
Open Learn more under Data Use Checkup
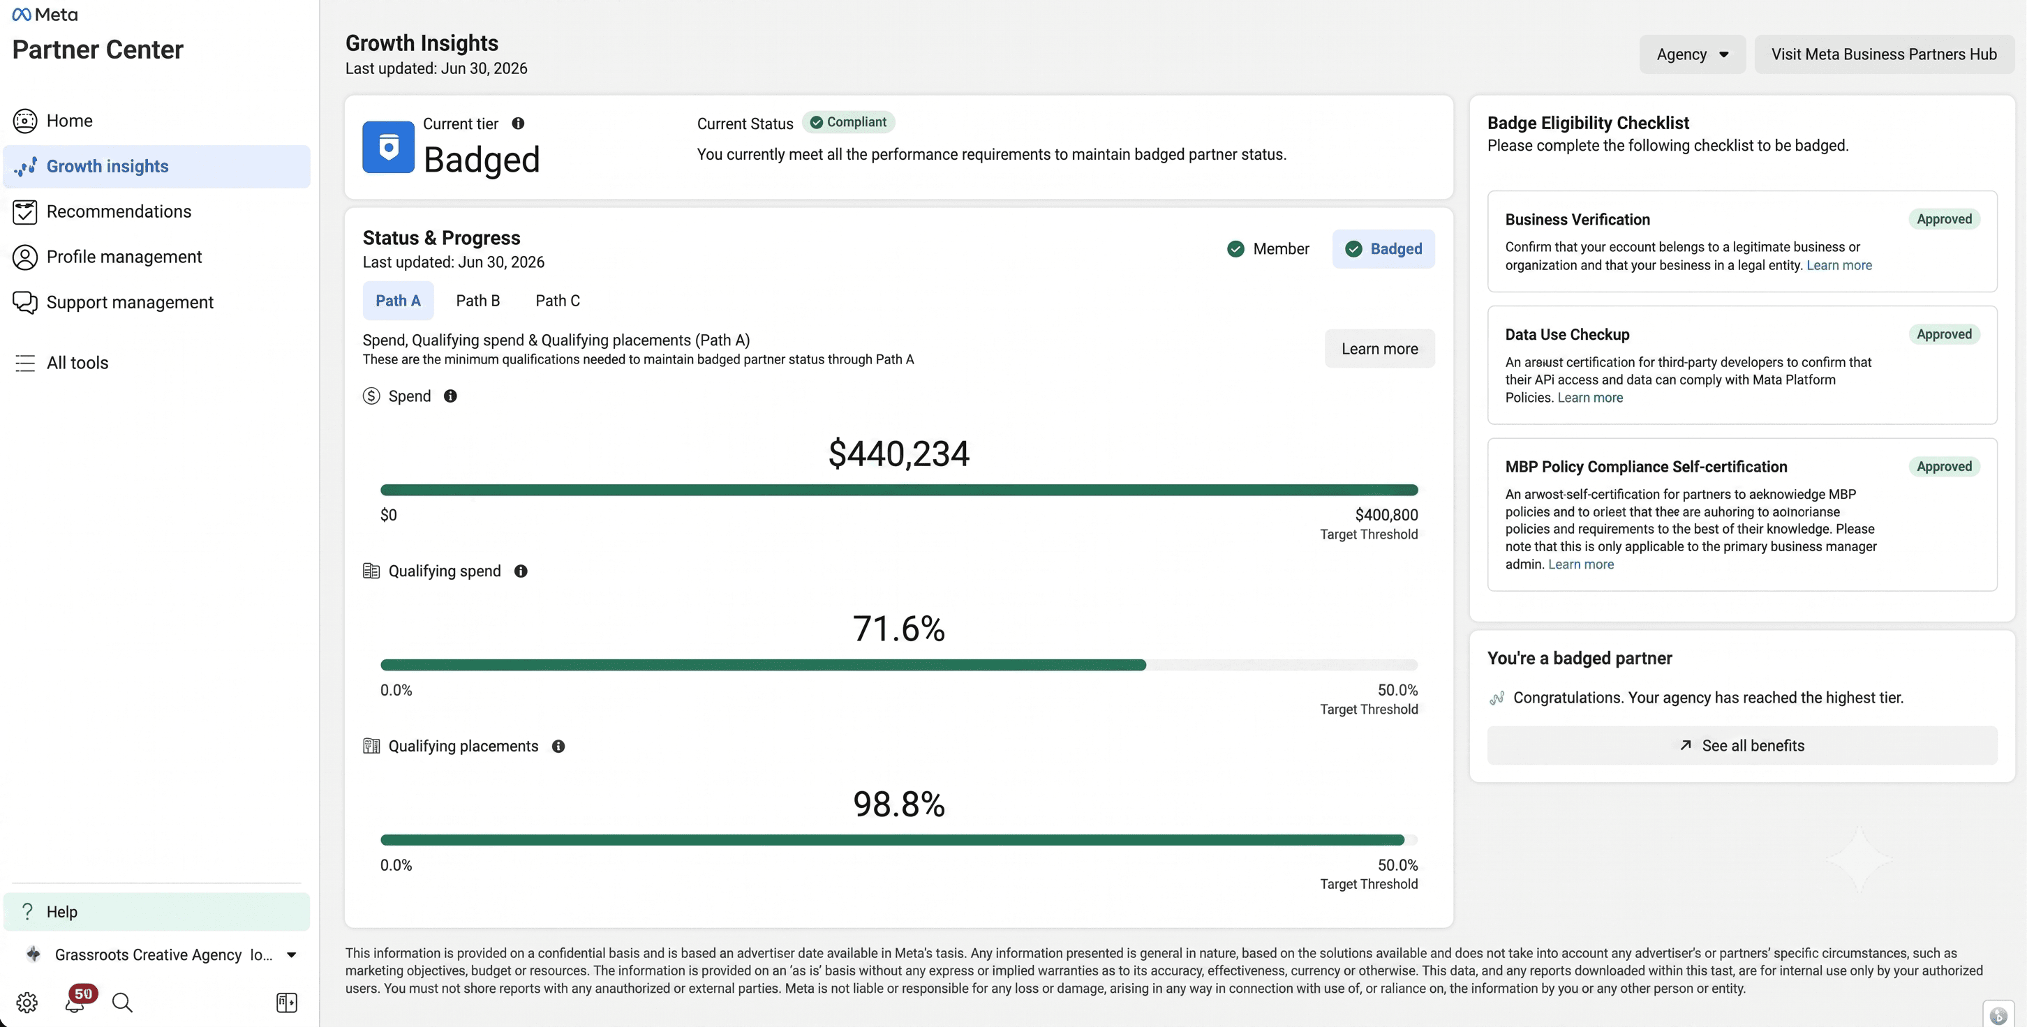[1589, 397]
